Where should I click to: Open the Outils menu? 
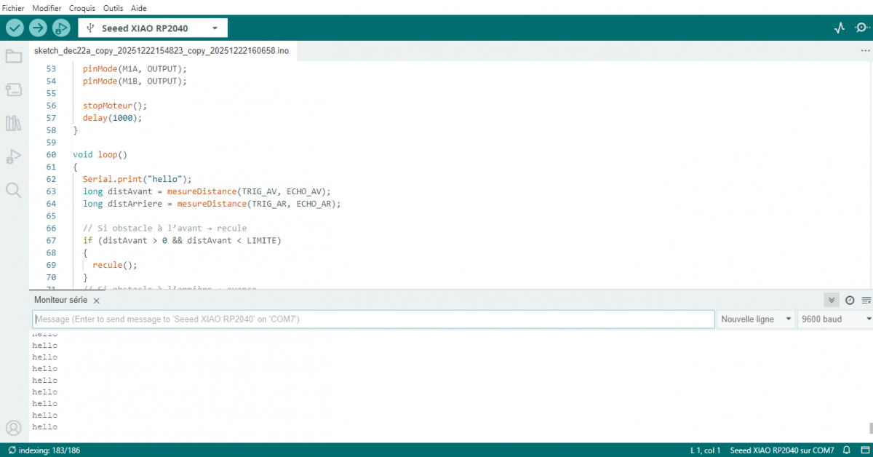coord(113,8)
